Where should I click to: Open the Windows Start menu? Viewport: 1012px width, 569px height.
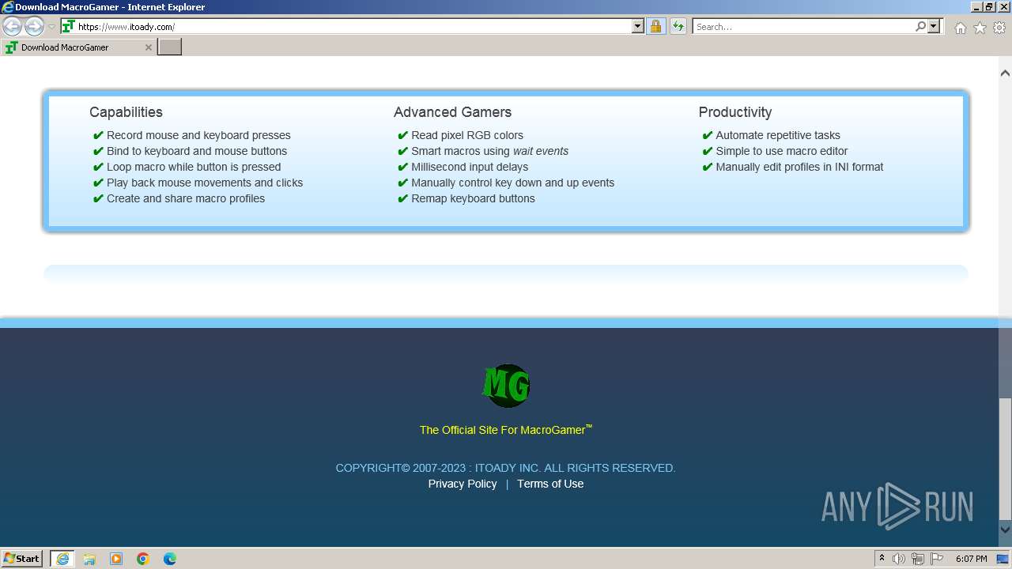[x=22, y=558]
